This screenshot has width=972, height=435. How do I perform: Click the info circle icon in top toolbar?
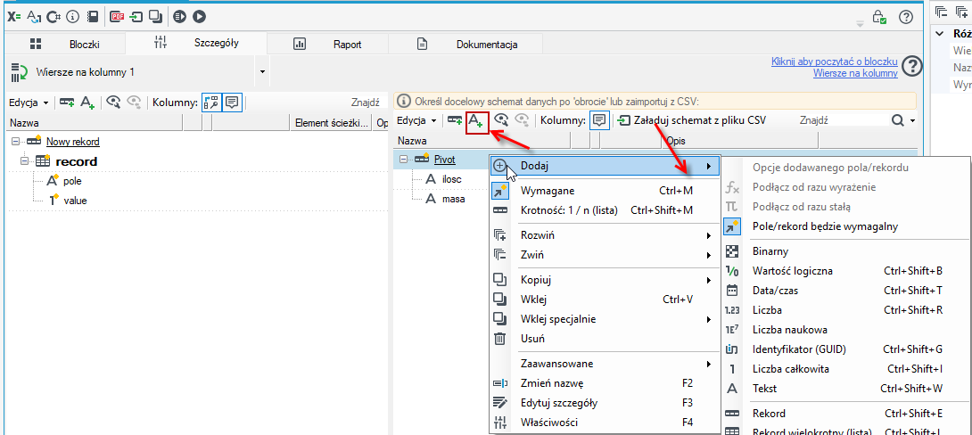point(73,17)
